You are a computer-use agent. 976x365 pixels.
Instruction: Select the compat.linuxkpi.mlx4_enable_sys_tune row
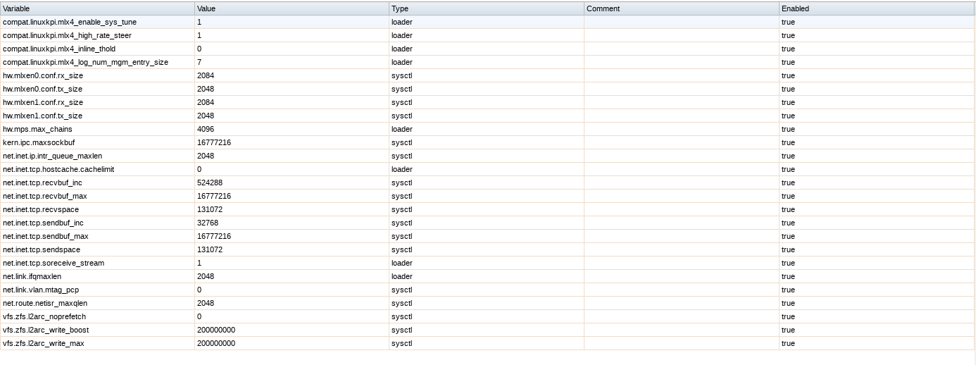(487, 22)
